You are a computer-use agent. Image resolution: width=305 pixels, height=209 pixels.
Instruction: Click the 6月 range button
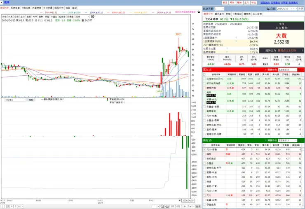[178, 207]
